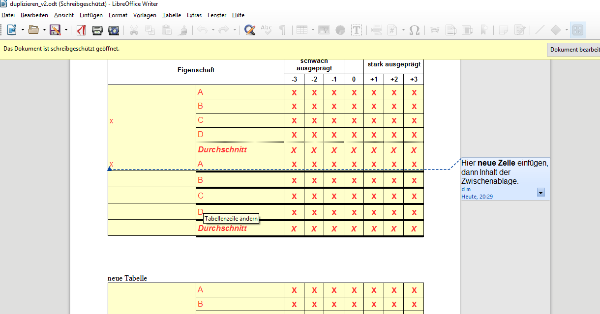Click the Paste clipboard icon
This screenshot has width=600, height=314.
(x=167, y=30)
